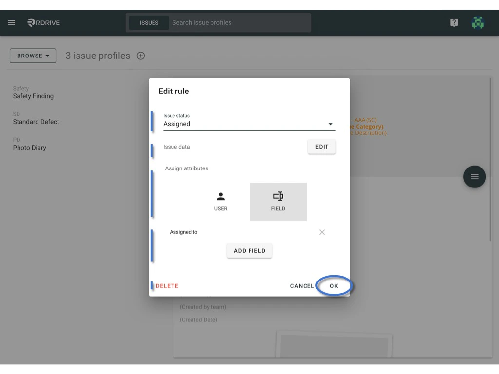Click ADD FIELD to add another field

[249, 250]
